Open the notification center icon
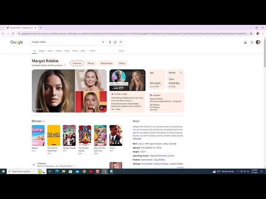 [x=261, y=171]
